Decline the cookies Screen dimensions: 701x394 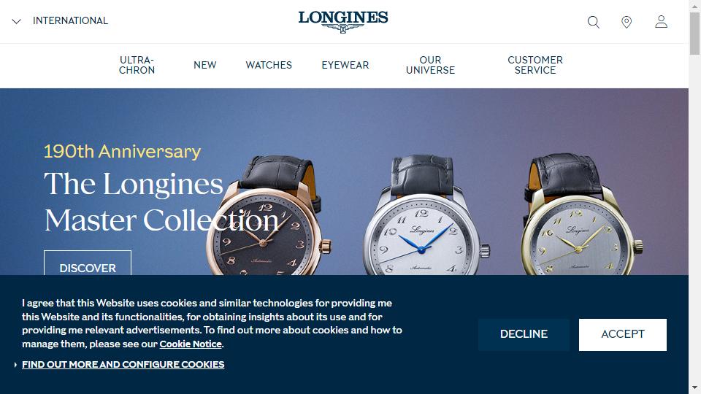(524, 335)
